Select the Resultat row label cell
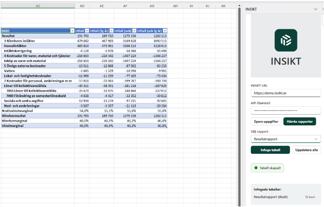This screenshot has width=324, height=207. [38, 36]
